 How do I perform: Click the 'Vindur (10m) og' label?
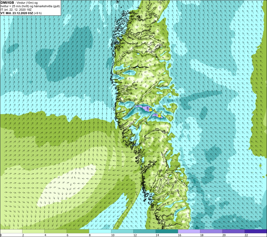27,3
